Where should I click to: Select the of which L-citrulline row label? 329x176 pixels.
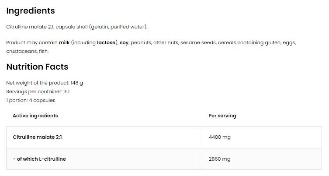coord(39,159)
